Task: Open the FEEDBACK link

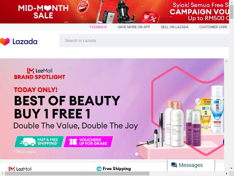Action: (98, 27)
